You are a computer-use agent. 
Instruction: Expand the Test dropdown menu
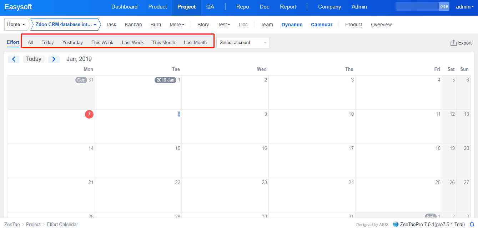224,25
